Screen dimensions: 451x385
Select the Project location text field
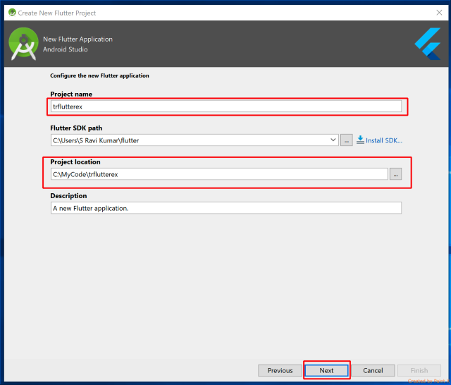(218, 174)
